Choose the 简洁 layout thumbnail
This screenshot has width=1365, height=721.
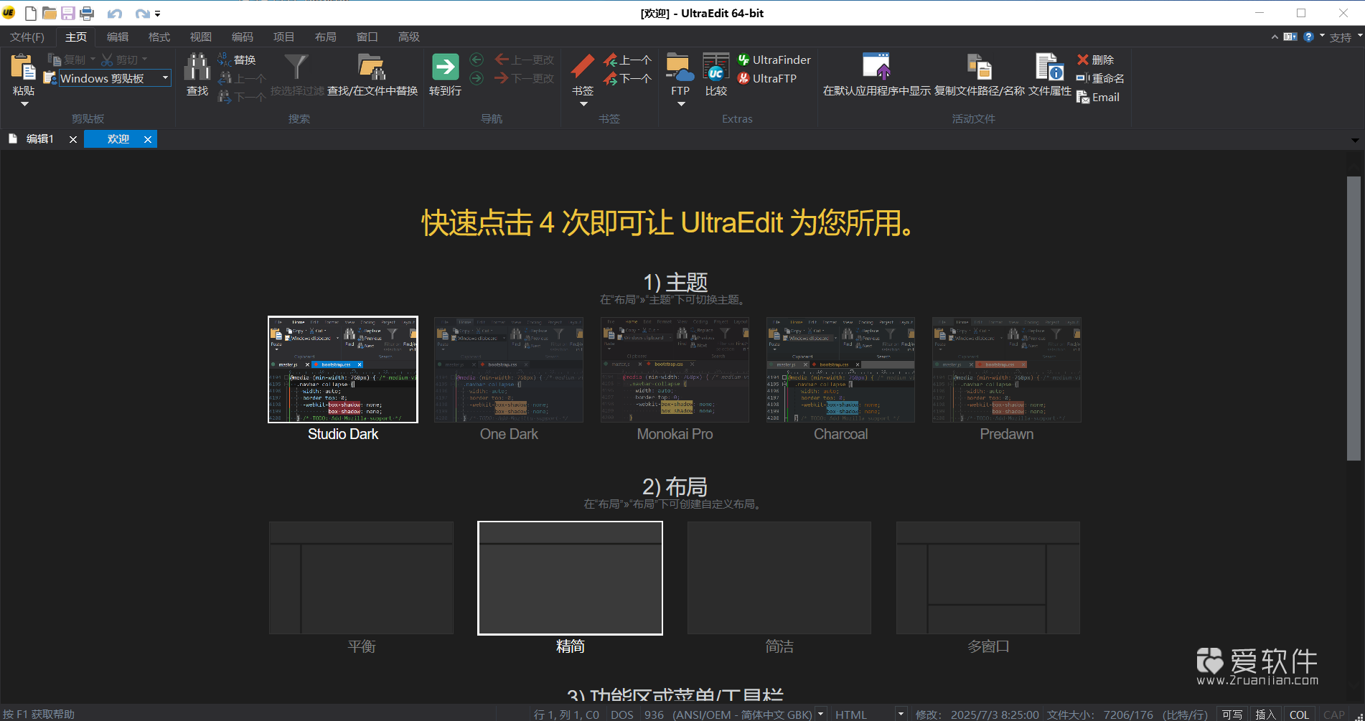point(779,578)
